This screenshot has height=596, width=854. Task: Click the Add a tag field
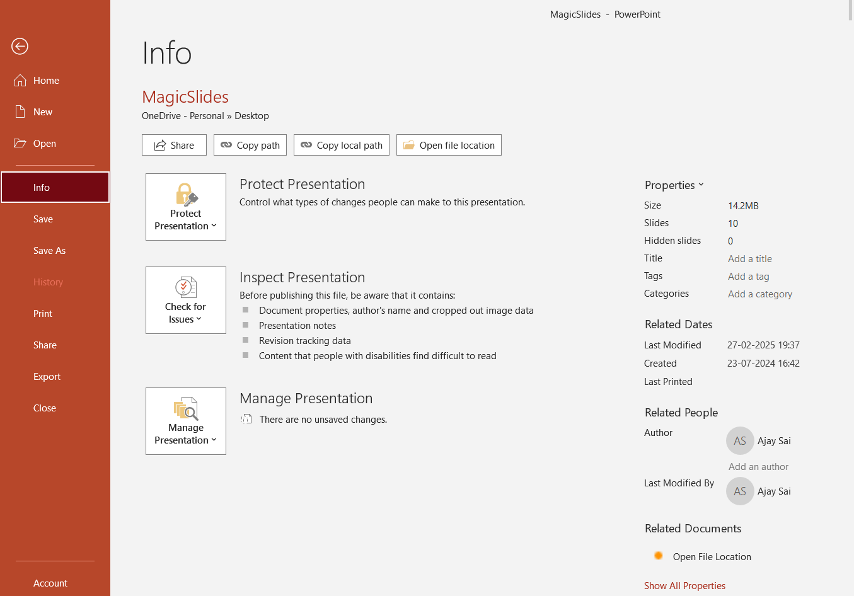(749, 276)
